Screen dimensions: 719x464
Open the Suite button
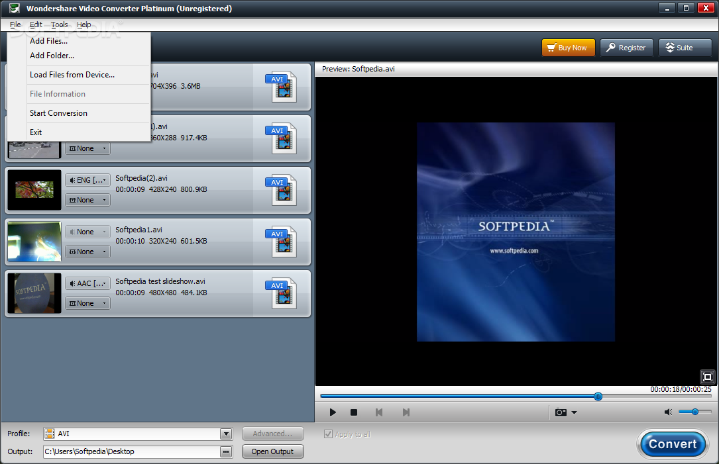click(x=685, y=48)
